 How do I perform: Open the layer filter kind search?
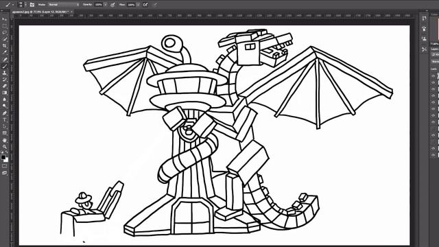[x=435, y=55]
